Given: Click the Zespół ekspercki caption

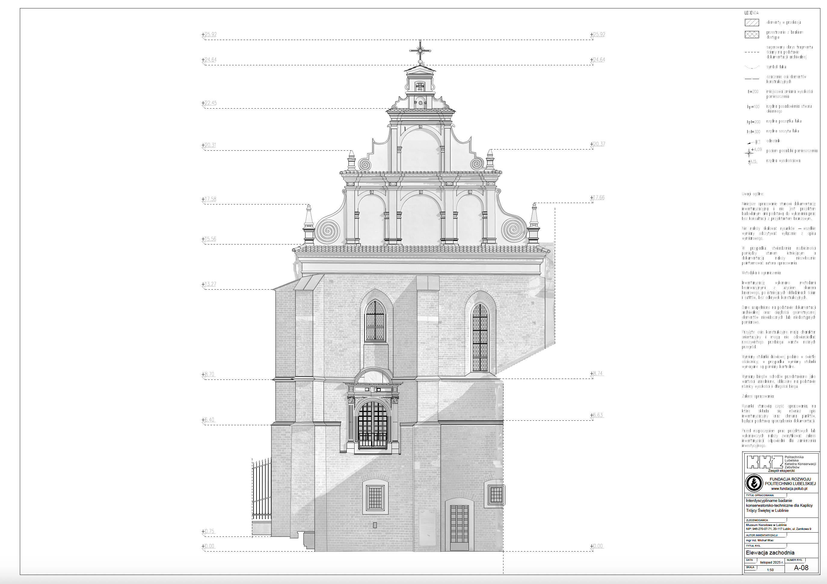Looking at the screenshot, I should click(781, 471).
